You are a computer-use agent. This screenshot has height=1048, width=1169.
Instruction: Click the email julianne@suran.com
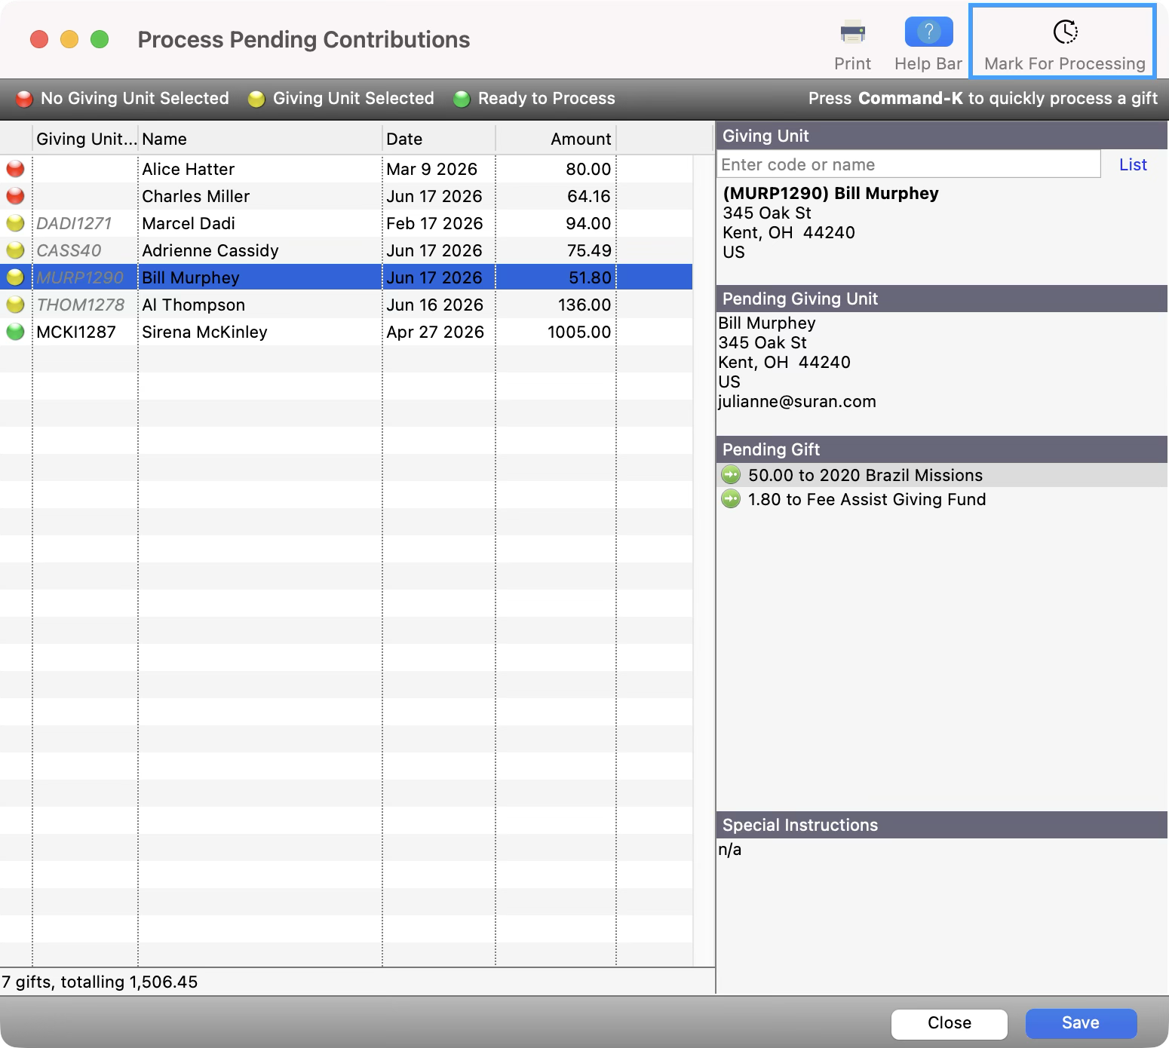coord(797,401)
